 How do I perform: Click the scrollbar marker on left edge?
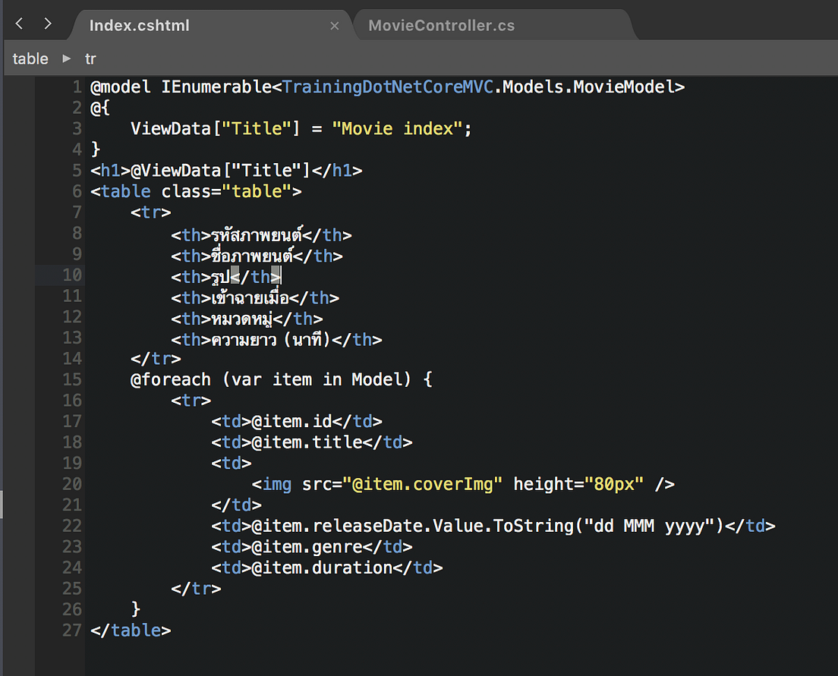click(3, 505)
